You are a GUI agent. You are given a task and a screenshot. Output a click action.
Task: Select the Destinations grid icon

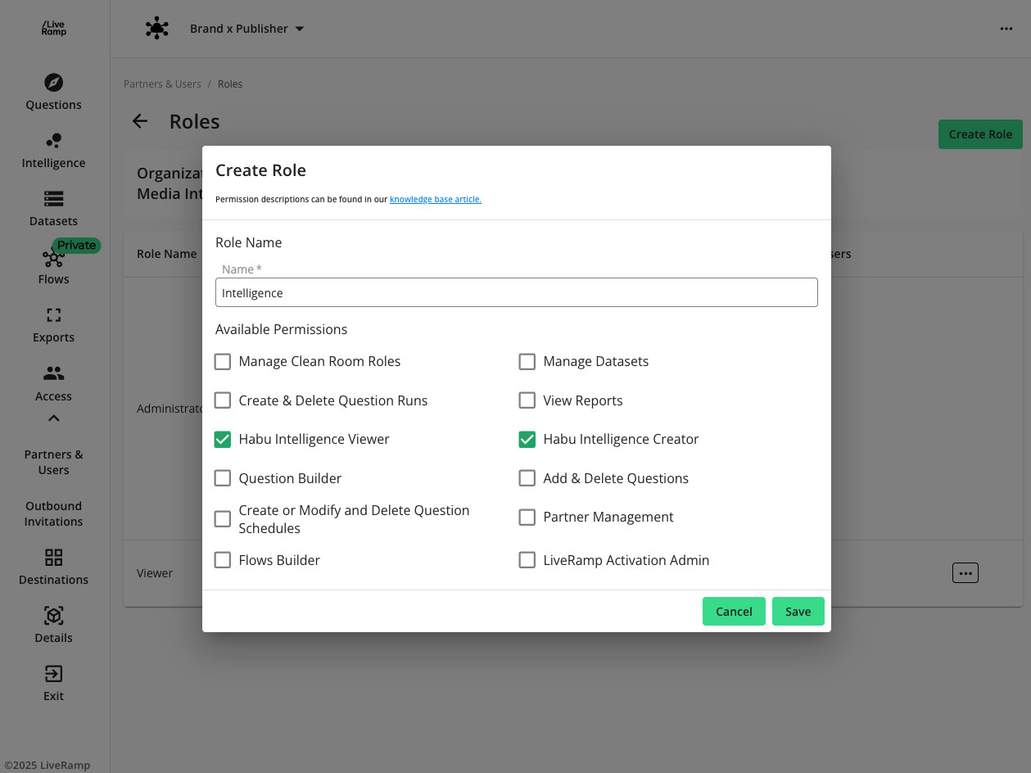click(53, 558)
